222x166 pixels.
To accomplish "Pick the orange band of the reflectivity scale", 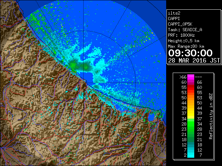I will coord(191,98).
